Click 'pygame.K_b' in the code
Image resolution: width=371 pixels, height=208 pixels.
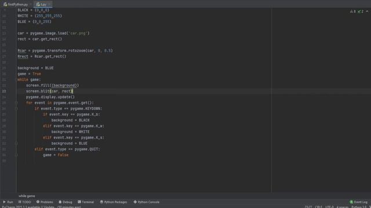click(x=88, y=114)
